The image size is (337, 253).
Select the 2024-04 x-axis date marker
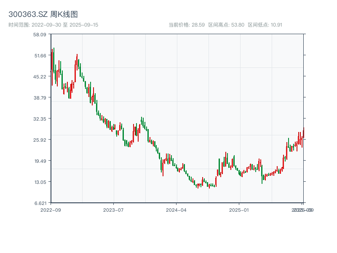pos(177,210)
